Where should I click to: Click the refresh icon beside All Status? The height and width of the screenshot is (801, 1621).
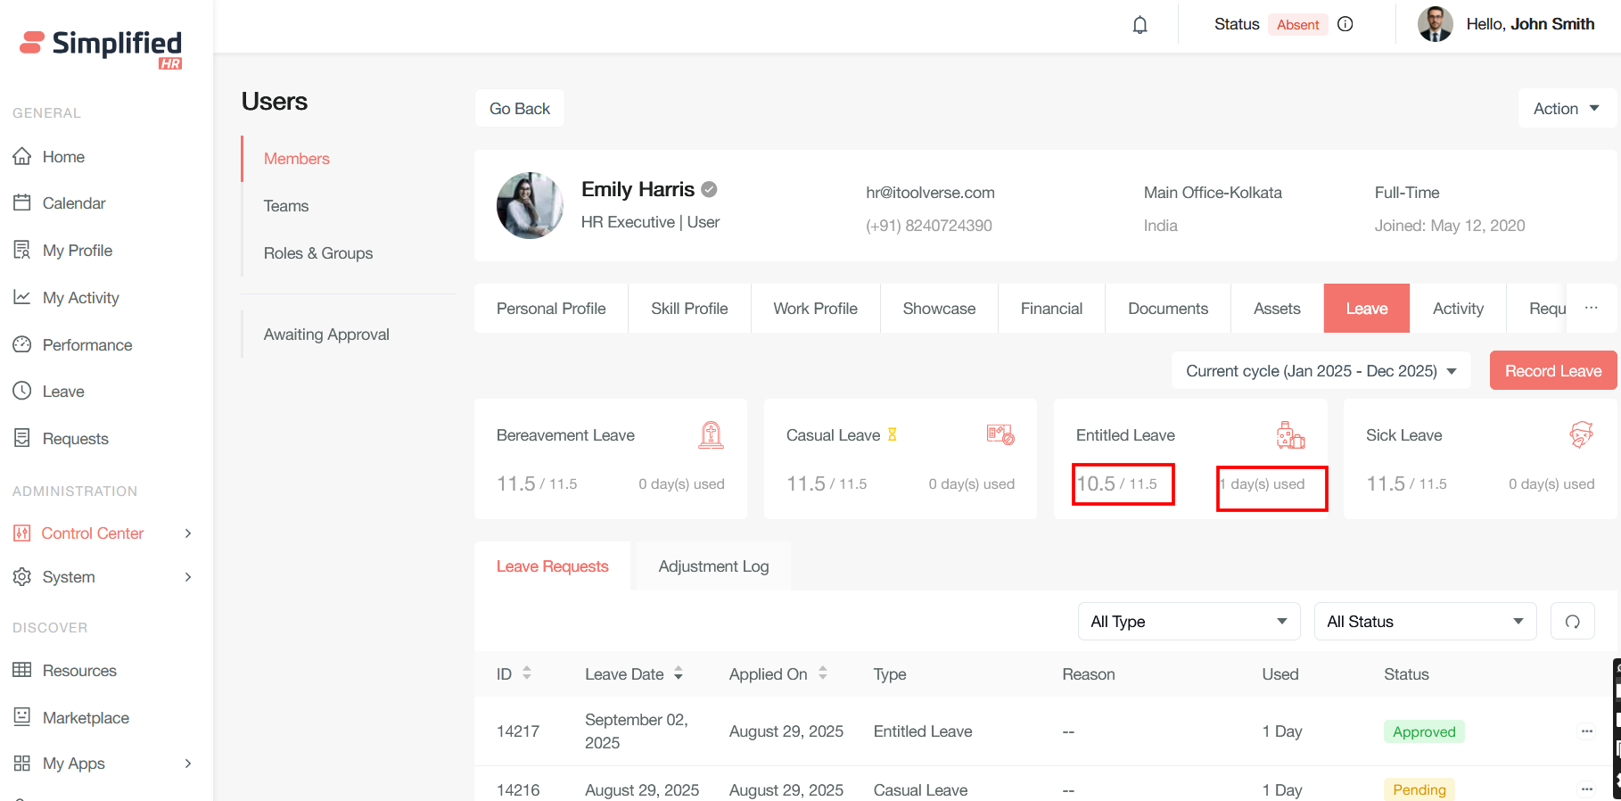coord(1572,622)
